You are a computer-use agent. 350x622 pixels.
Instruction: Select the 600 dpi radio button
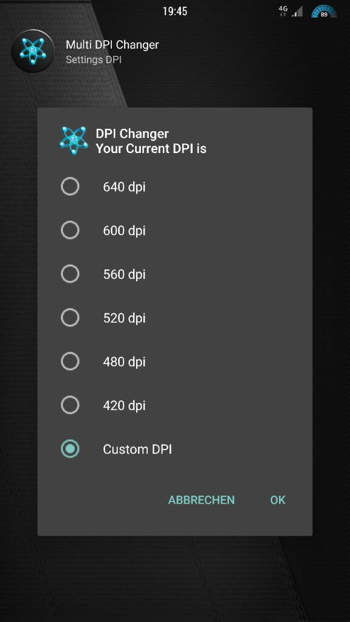click(x=70, y=230)
